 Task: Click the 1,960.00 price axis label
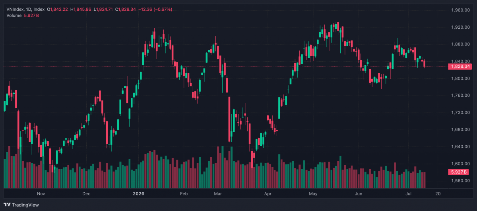click(461, 10)
